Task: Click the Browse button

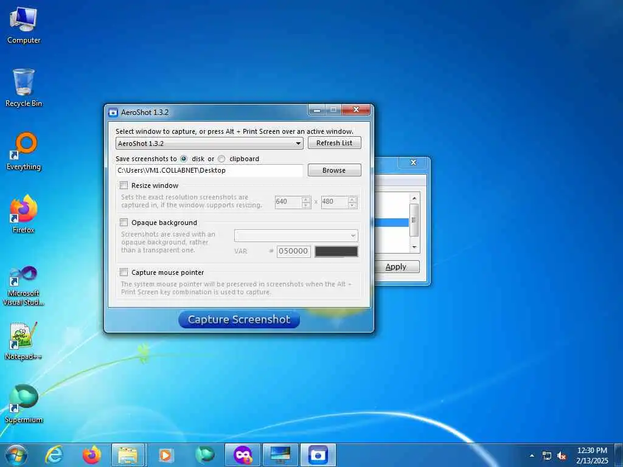Action: click(334, 170)
